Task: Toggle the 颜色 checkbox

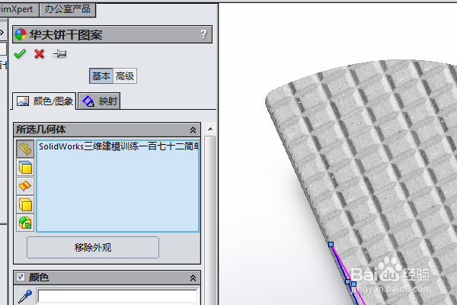Action: [x=21, y=277]
